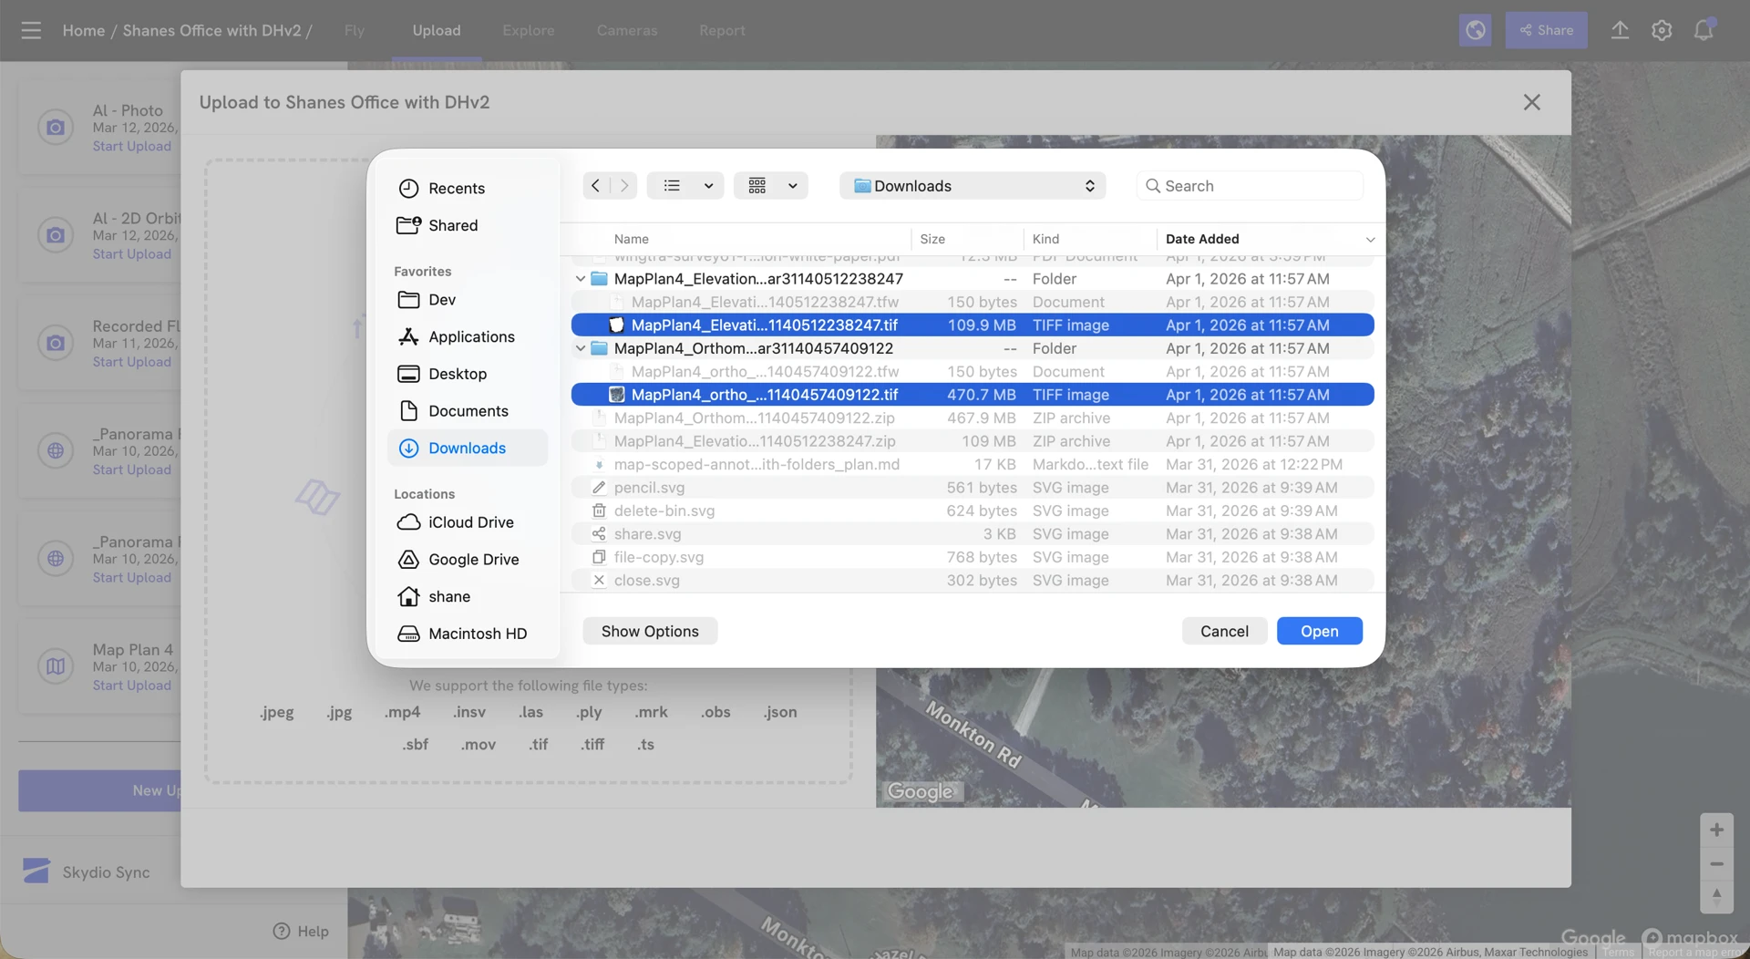This screenshot has width=1750, height=959.
Task: Click the Skydio Sync logo at bottom left
Action: (x=35, y=871)
